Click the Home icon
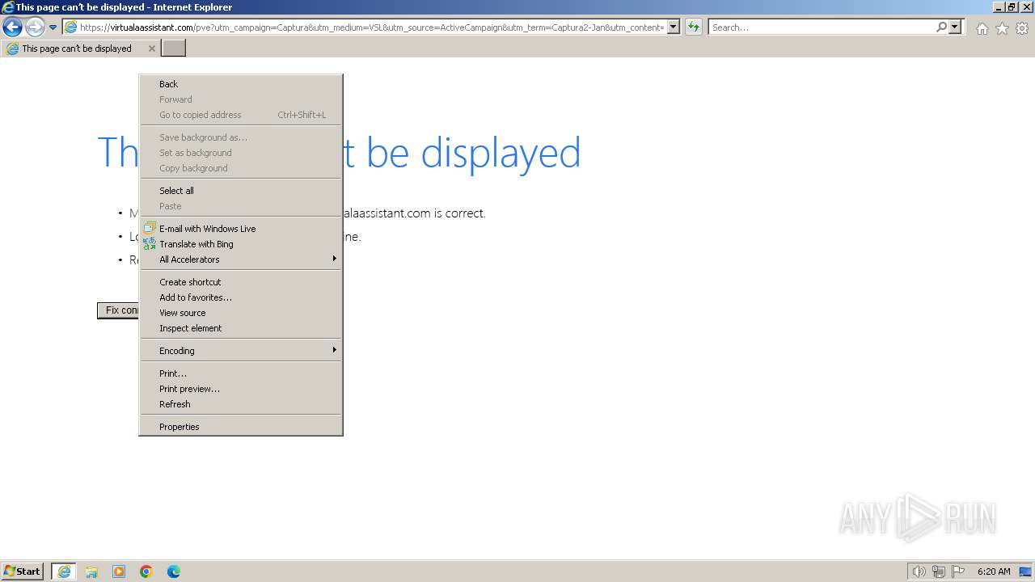1035x582 pixels. 982,28
